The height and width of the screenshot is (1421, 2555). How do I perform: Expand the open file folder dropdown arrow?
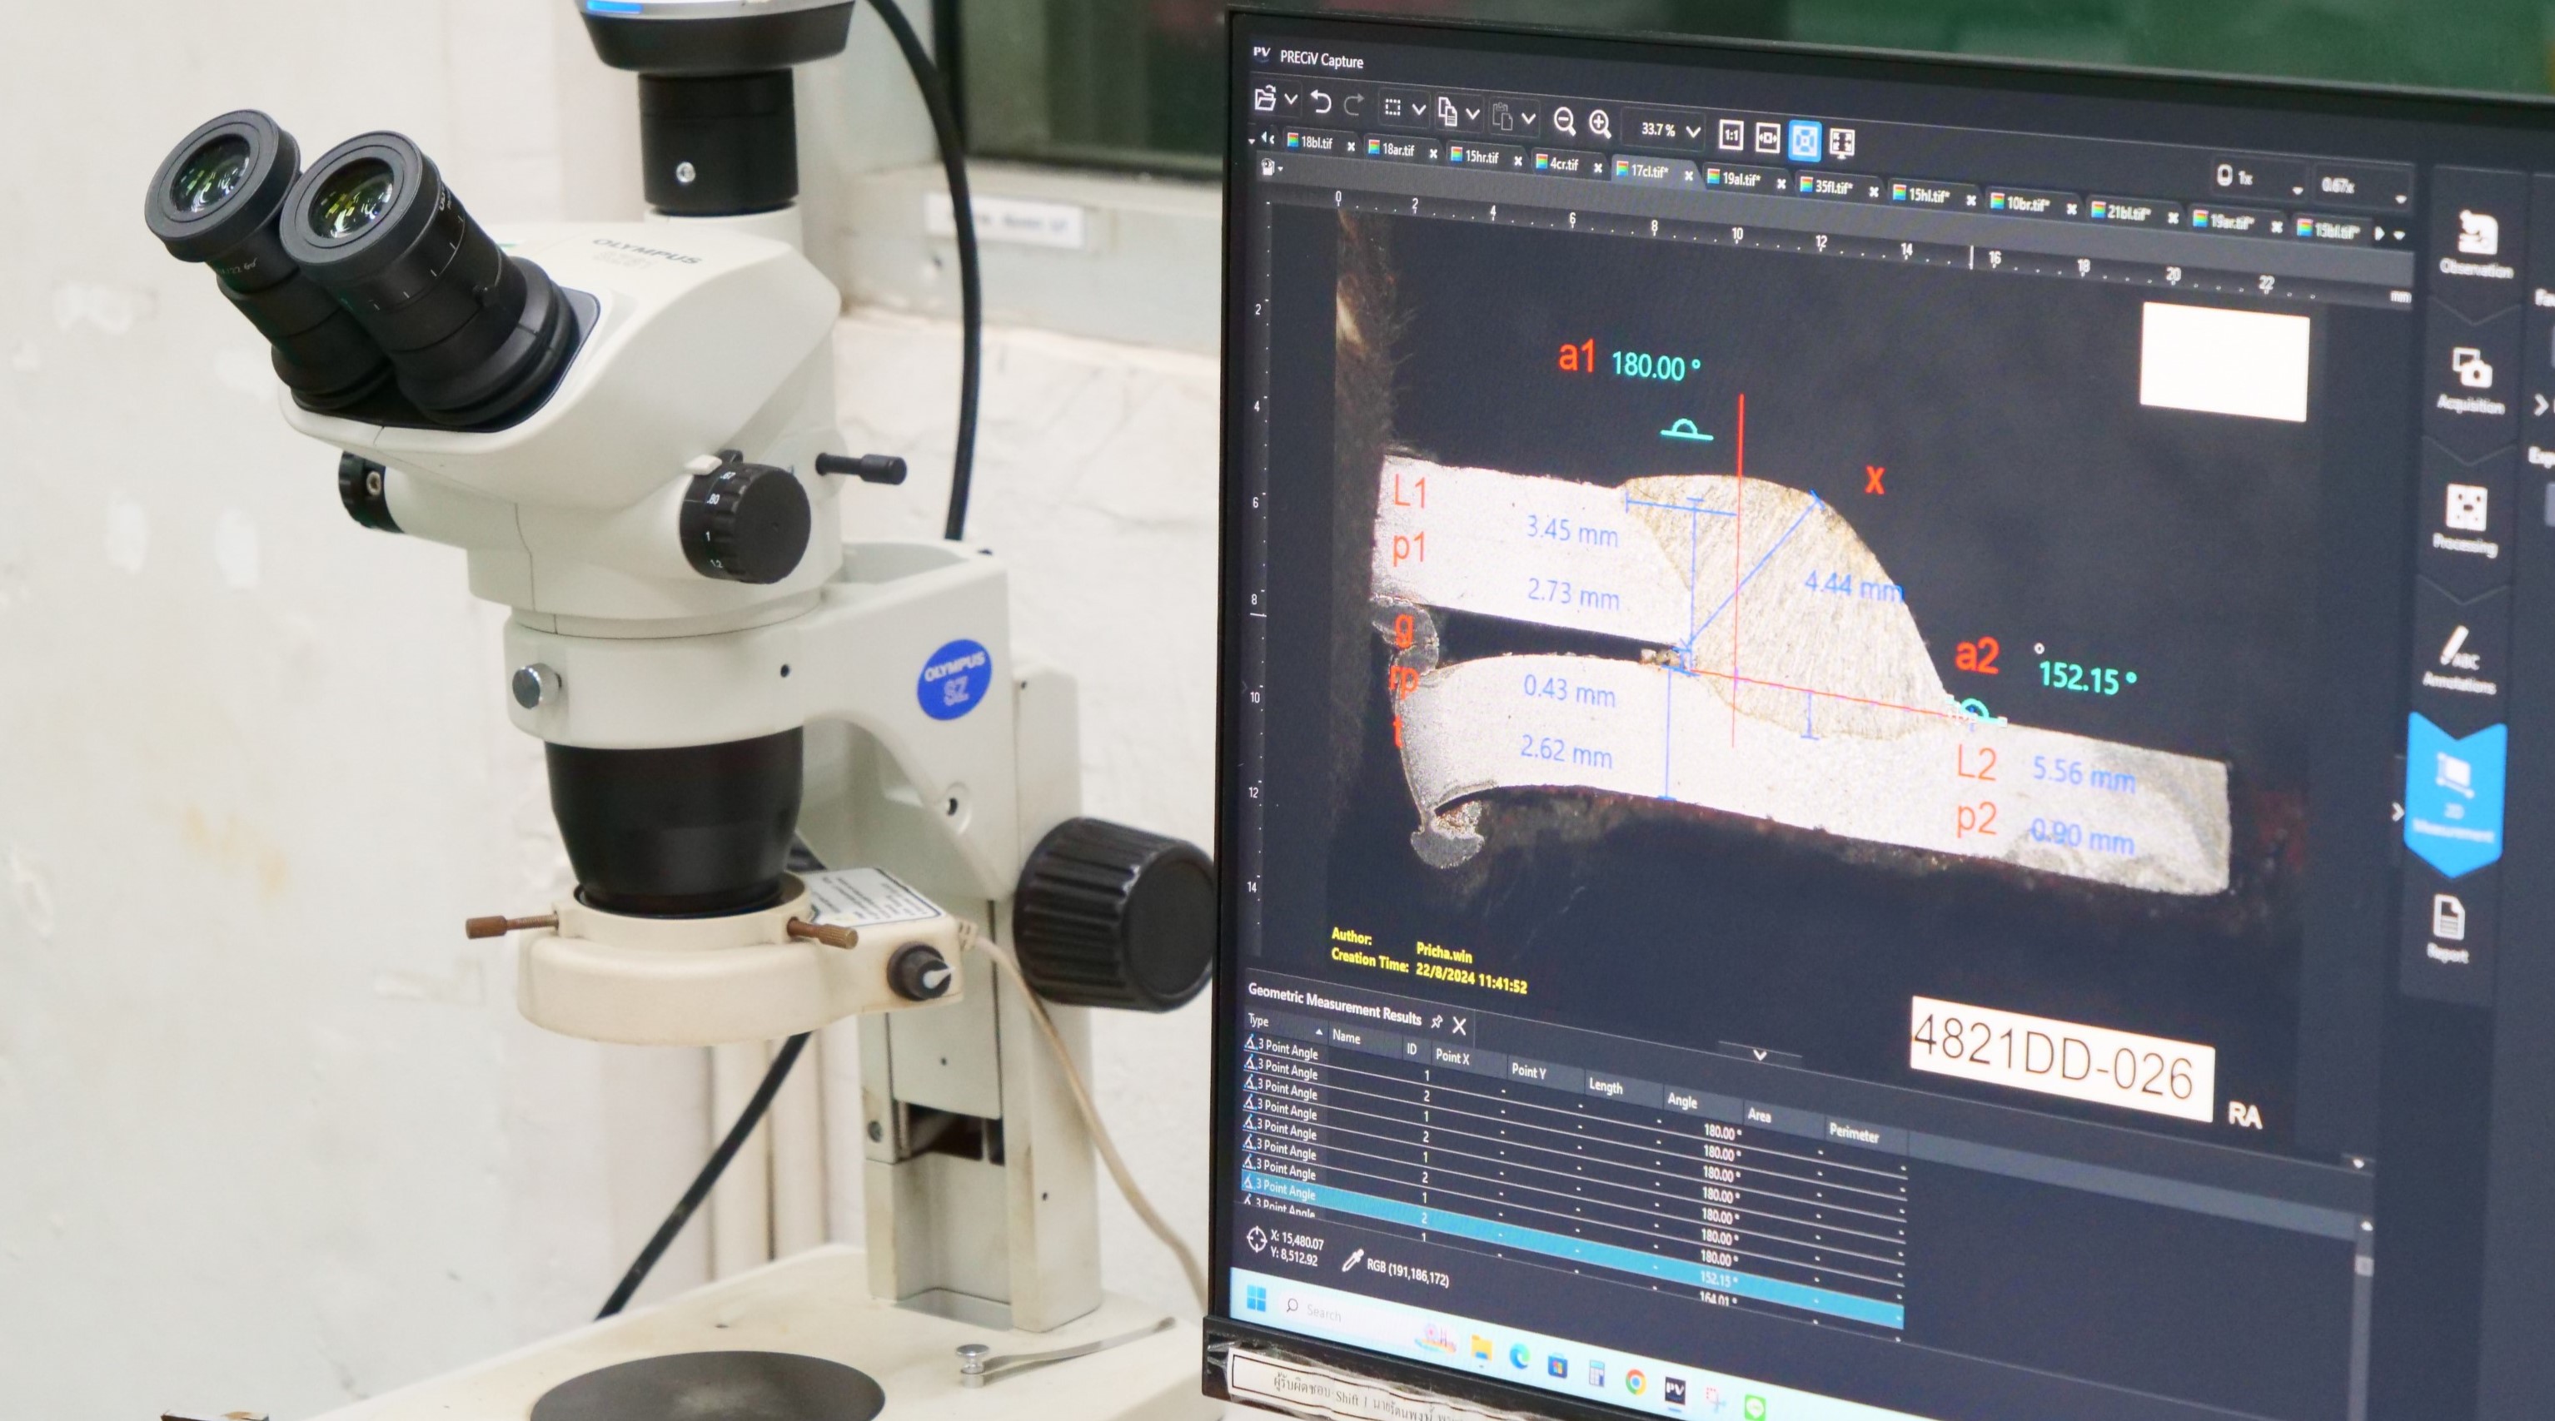(x=1290, y=99)
